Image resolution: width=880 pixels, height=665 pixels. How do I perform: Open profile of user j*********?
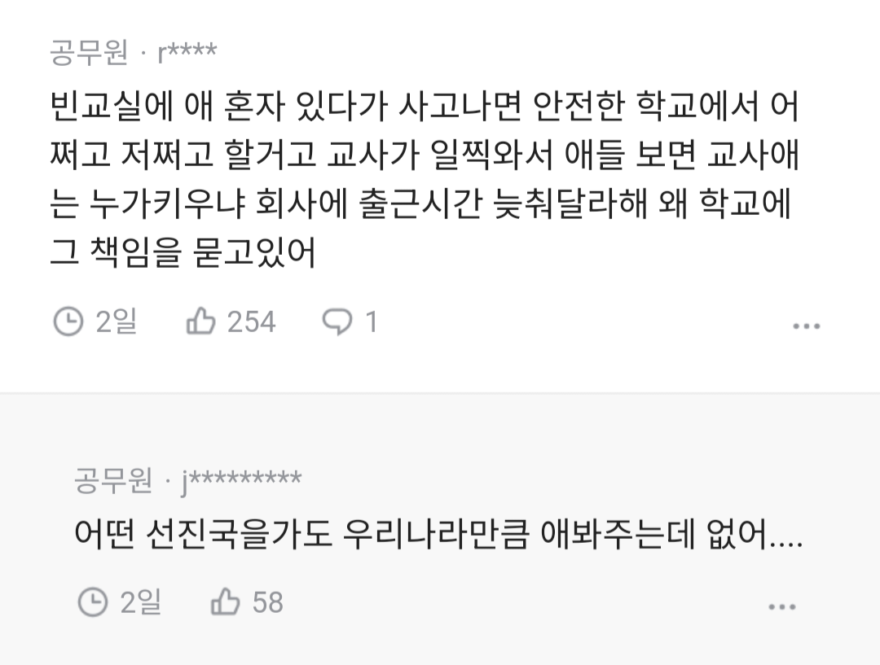pos(240,481)
